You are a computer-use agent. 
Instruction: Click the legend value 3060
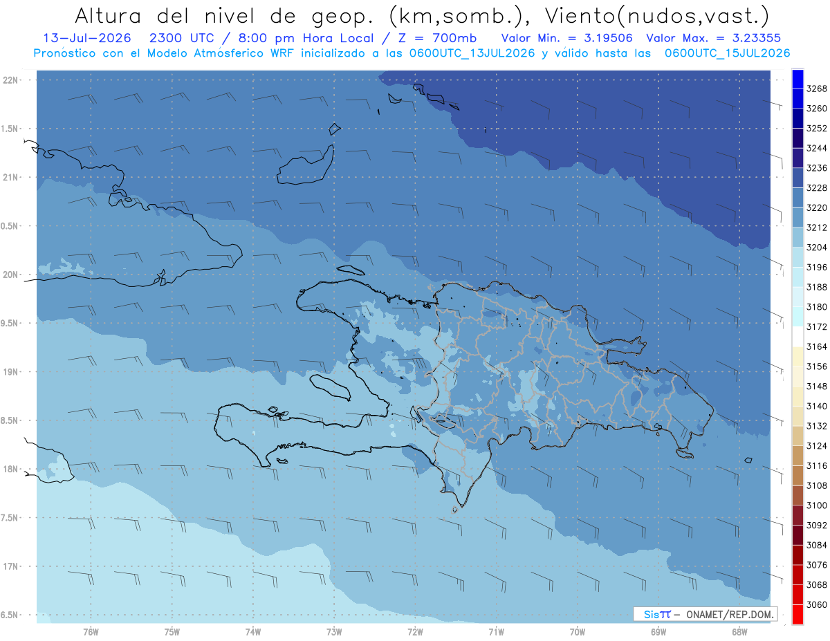coord(817,604)
